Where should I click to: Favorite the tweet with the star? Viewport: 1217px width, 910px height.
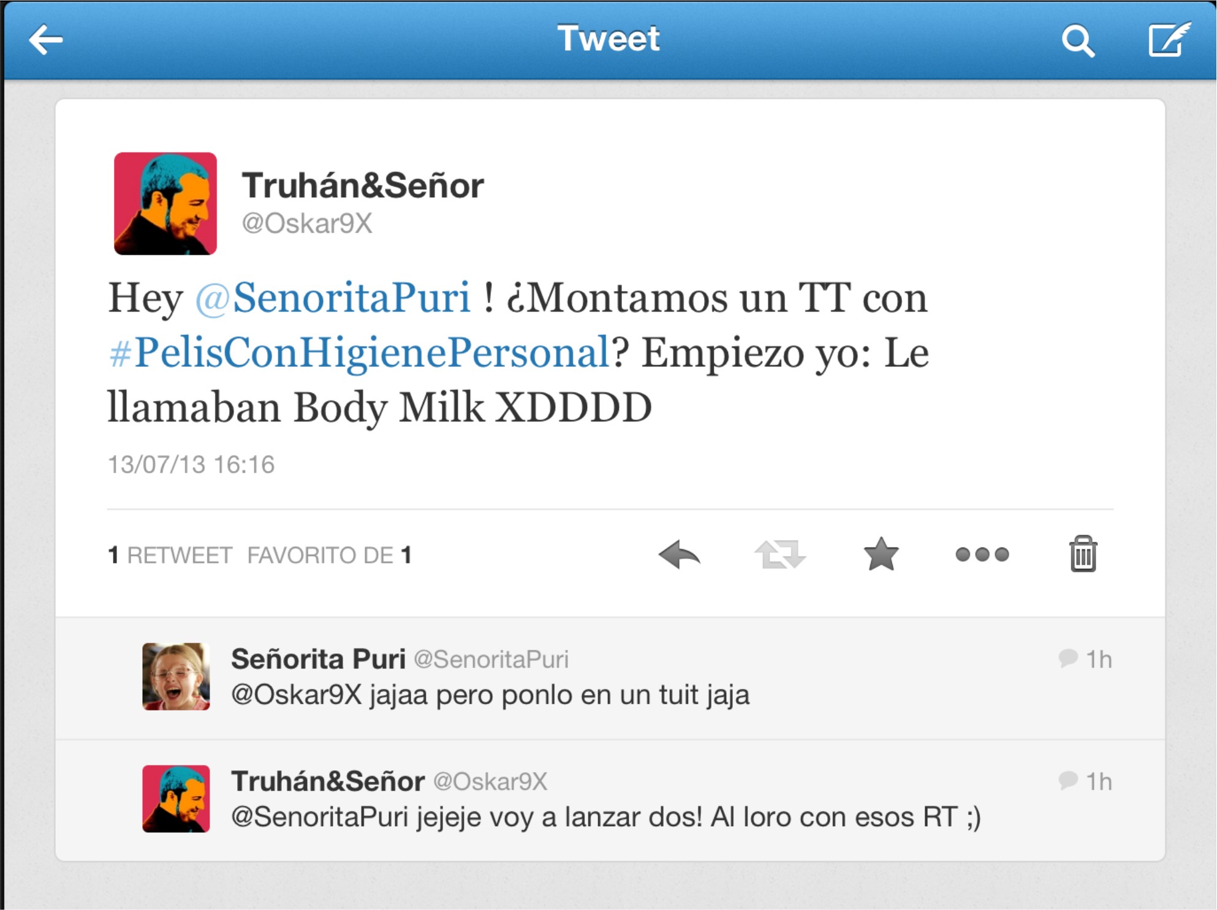tap(881, 554)
